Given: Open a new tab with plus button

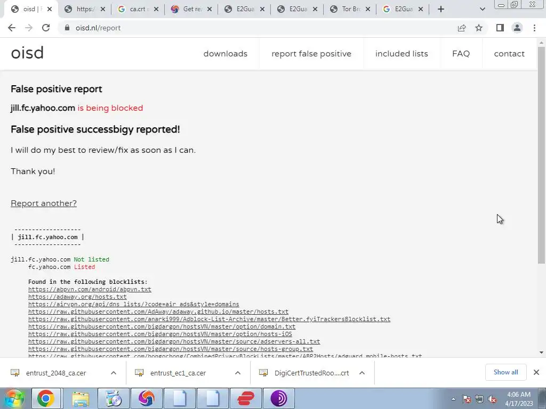Looking at the screenshot, I should [x=441, y=9].
